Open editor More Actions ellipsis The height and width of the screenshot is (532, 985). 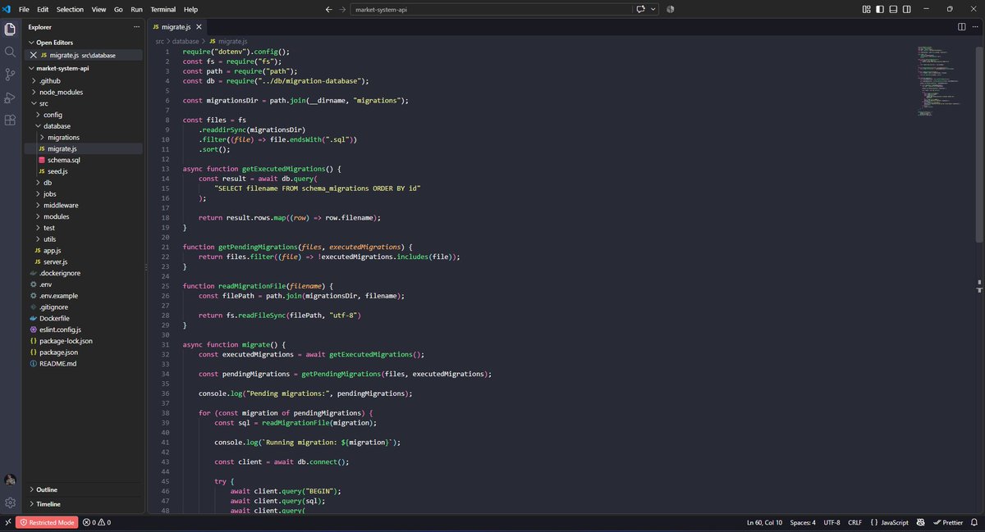click(974, 27)
